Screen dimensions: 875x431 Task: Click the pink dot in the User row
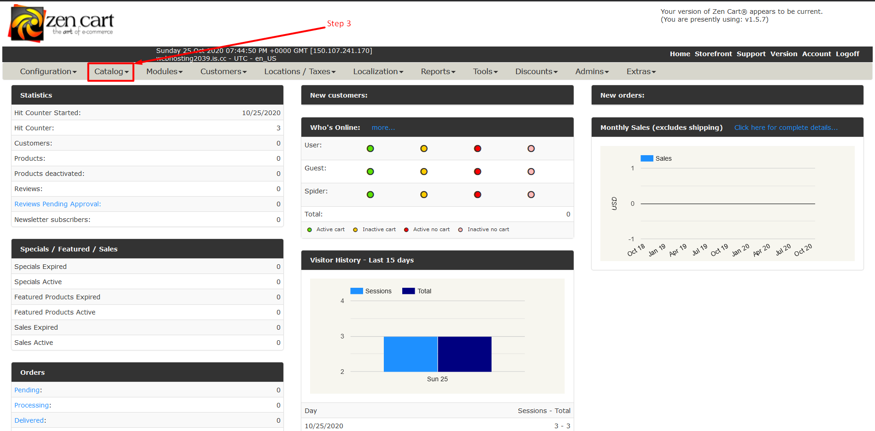[531, 149]
